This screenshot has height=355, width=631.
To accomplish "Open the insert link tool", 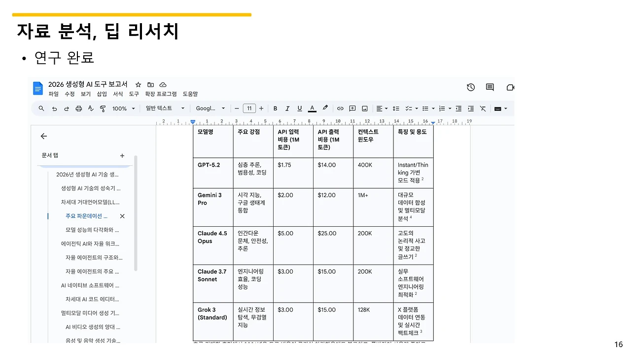I will [341, 108].
